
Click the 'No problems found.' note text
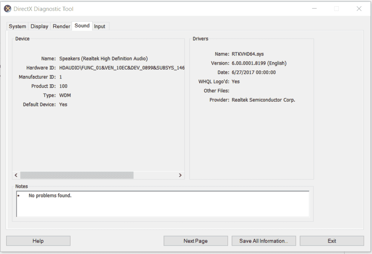coord(50,195)
